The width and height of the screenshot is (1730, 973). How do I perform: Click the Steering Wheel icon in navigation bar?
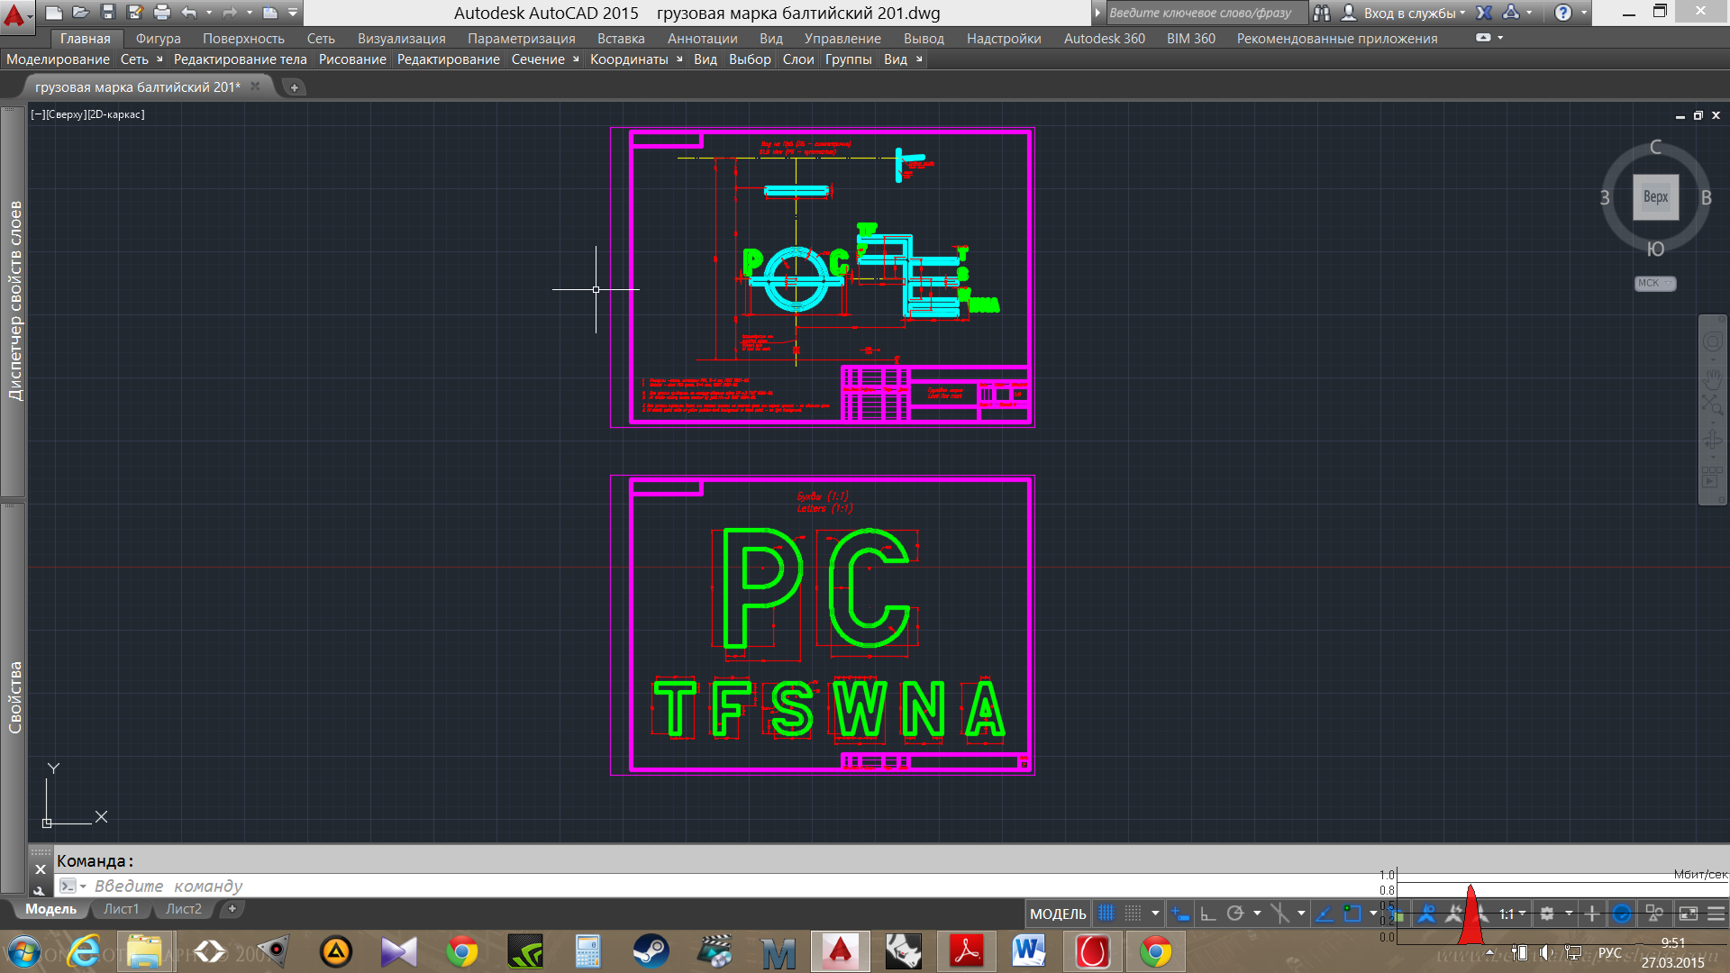1712,342
